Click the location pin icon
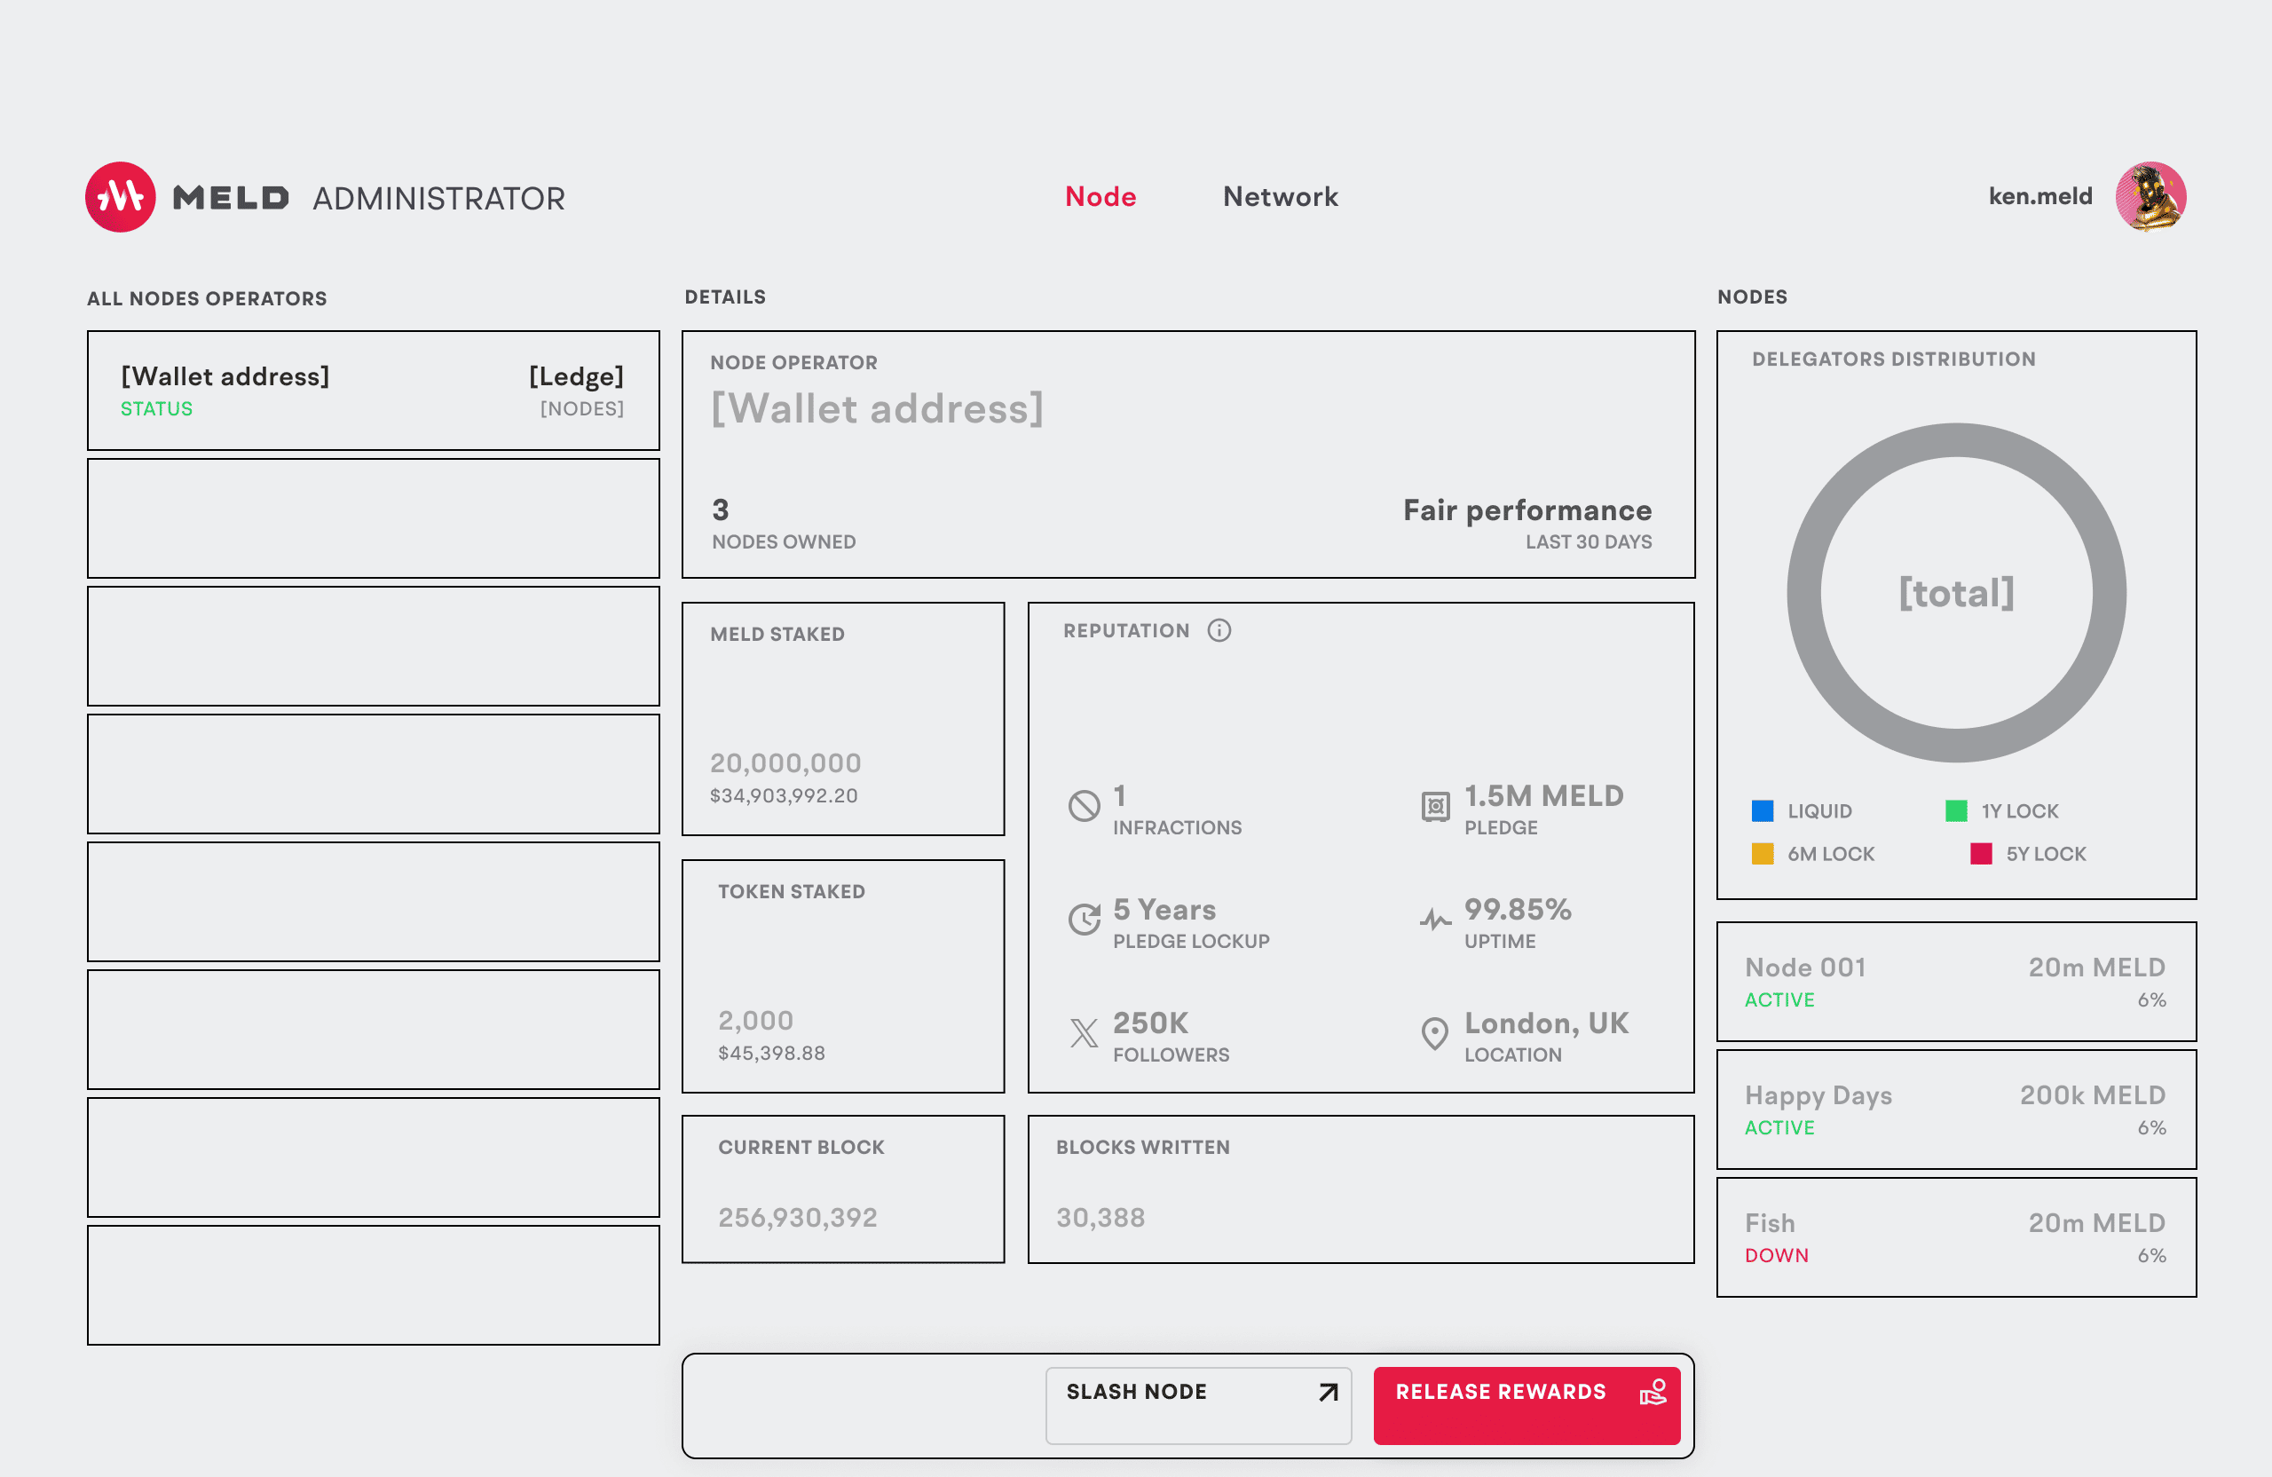Screen dimensions: 2272x1477 pos(1435,1033)
